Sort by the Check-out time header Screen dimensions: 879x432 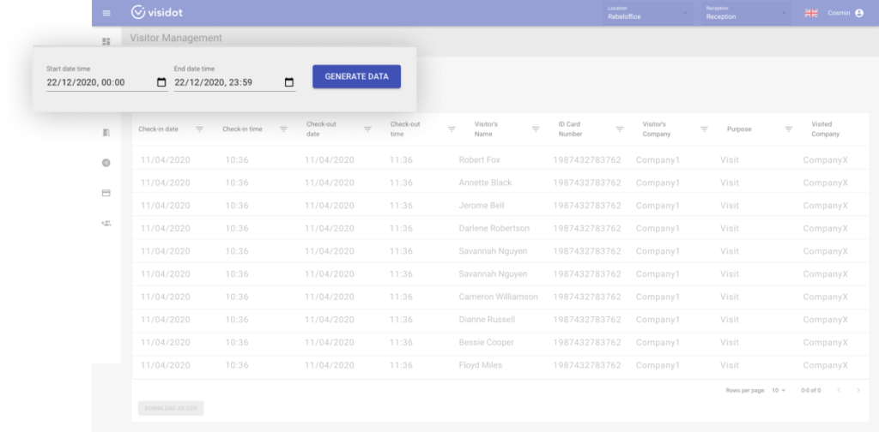405,129
